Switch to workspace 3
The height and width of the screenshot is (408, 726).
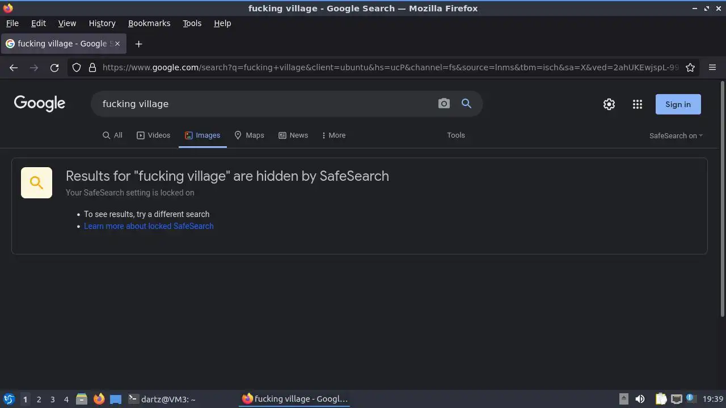coord(52,399)
